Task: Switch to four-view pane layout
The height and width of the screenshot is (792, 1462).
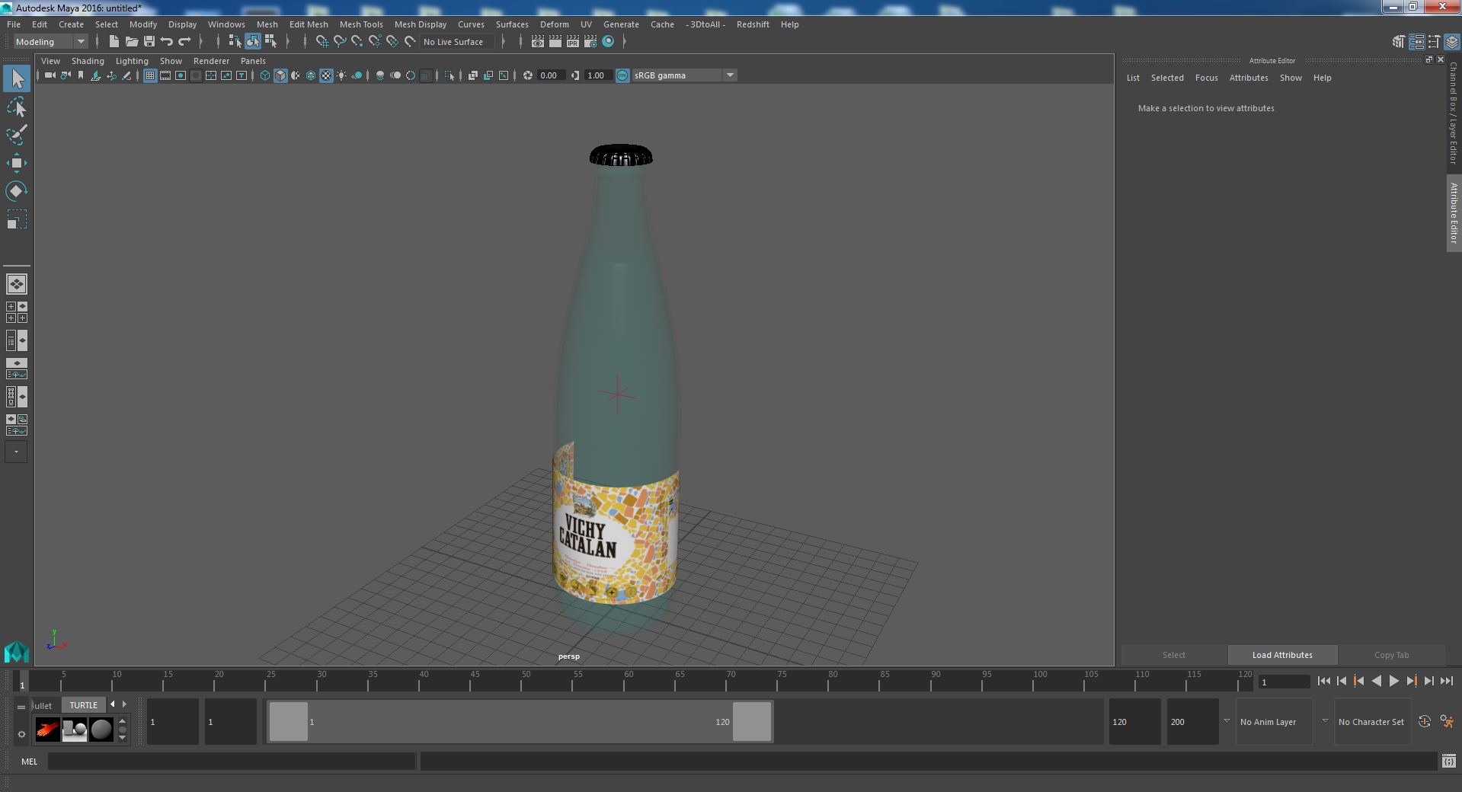Action: [17, 312]
